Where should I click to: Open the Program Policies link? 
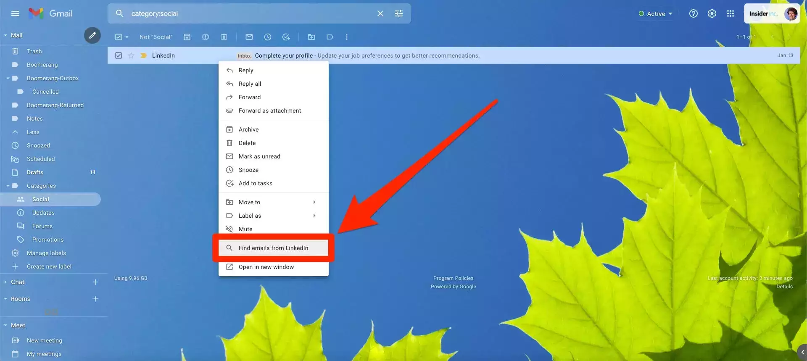[x=454, y=278]
